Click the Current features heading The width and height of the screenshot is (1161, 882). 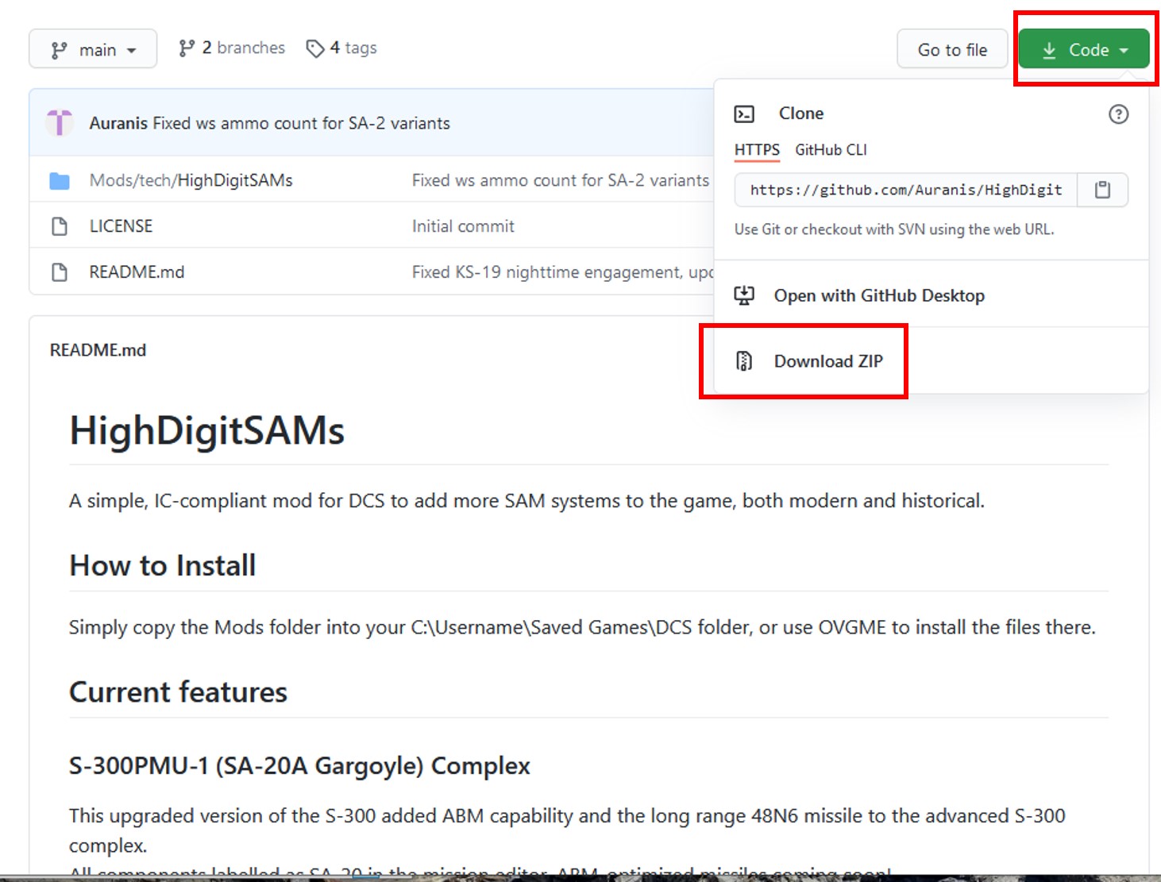coord(178,692)
